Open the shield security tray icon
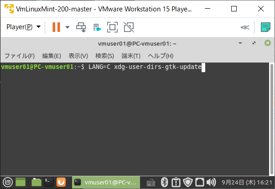 tap(188, 182)
